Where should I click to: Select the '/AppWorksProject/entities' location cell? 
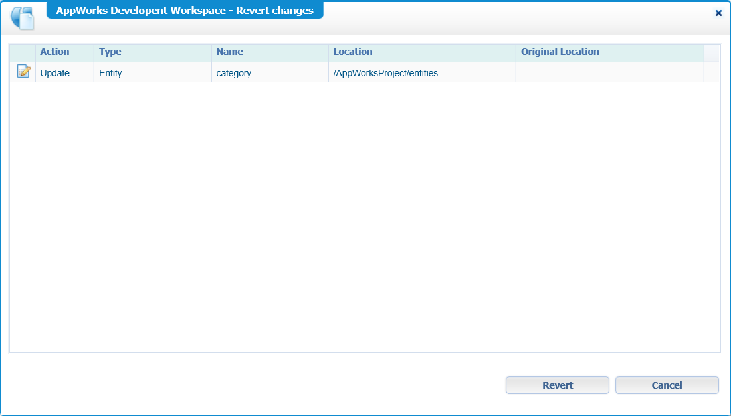coord(422,73)
